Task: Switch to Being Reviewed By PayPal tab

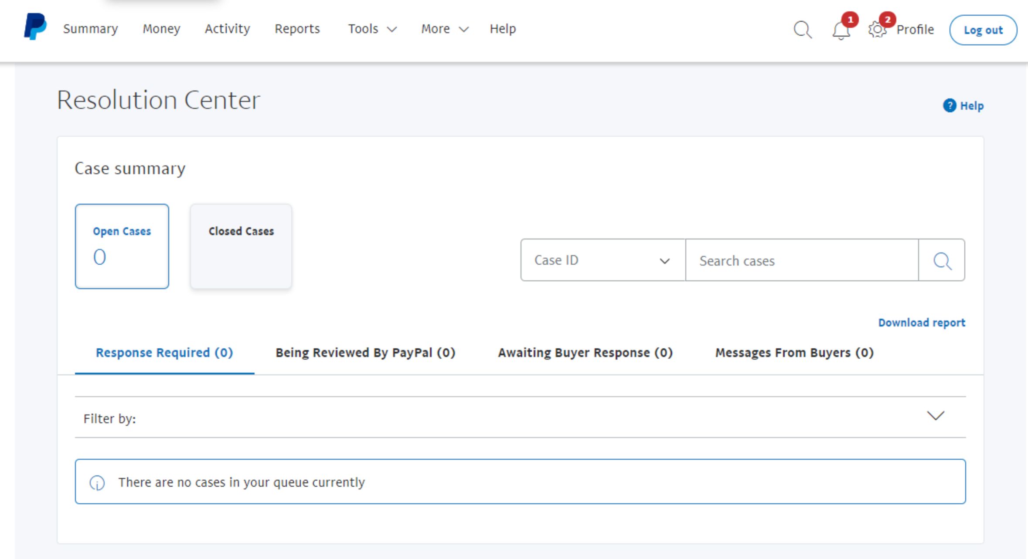Action: [x=365, y=353]
